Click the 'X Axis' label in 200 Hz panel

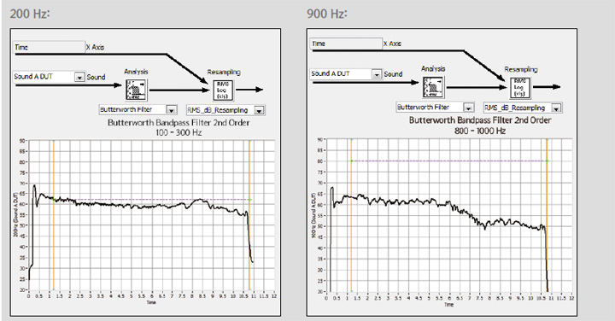point(96,47)
